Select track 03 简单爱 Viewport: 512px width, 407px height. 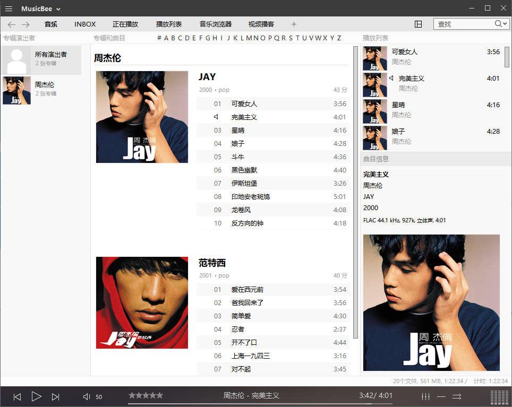pyautogui.click(x=274, y=316)
